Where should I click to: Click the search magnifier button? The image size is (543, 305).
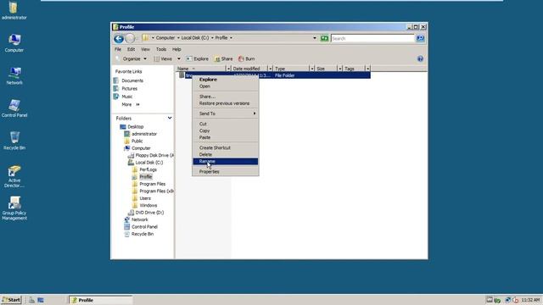click(x=420, y=38)
